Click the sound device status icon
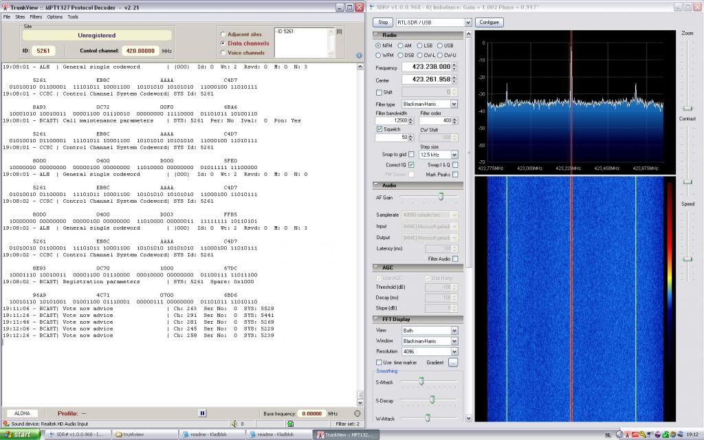The image size is (704, 440). coord(5,423)
